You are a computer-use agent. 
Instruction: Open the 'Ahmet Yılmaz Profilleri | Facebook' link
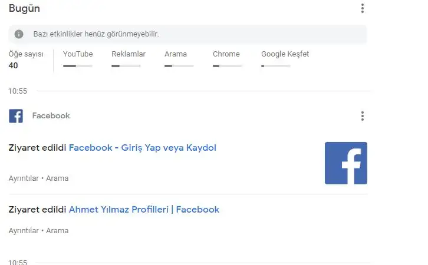(x=144, y=210)
